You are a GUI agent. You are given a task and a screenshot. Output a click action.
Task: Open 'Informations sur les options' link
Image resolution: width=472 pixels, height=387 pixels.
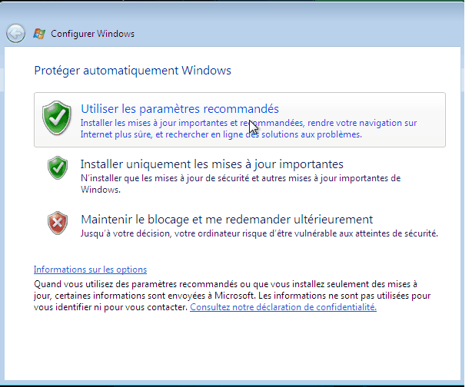(x=90, y=270)
